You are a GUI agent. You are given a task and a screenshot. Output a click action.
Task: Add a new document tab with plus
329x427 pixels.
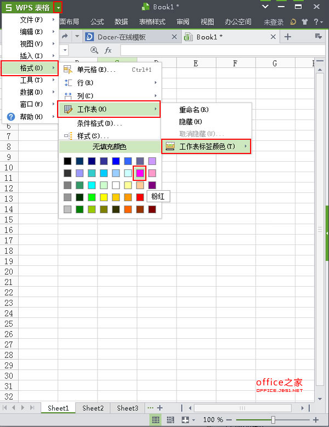[288, 37]
